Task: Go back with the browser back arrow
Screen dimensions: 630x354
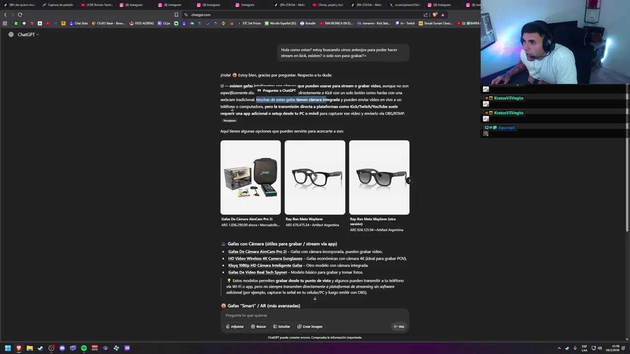Action: click(5, 15)
